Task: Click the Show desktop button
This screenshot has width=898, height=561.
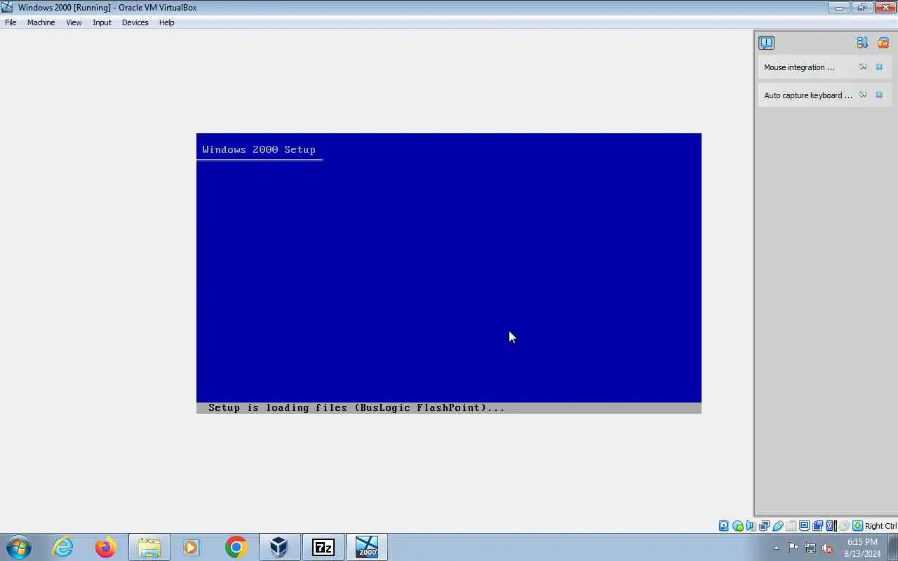Action: point(892,547)
